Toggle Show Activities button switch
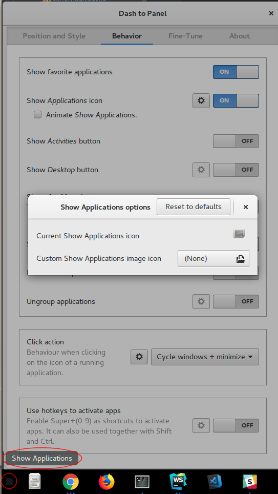278x494 pixels. [x=236, y=141]
